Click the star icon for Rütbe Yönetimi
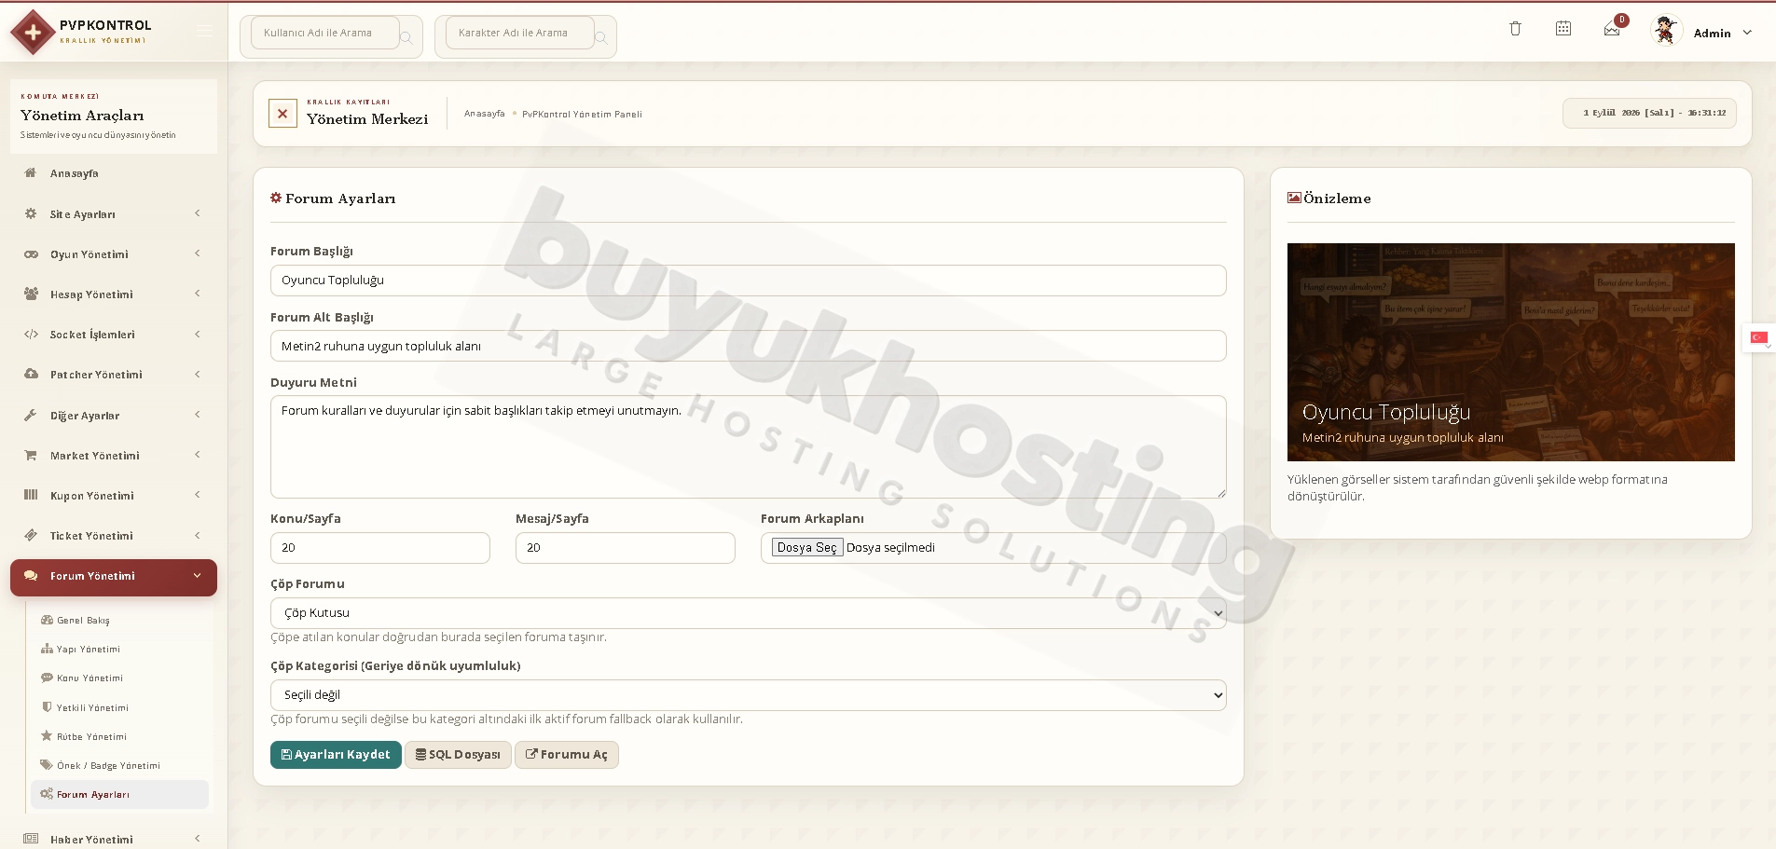This screenshot has height=849, width=1776. [x=47, y=736]
